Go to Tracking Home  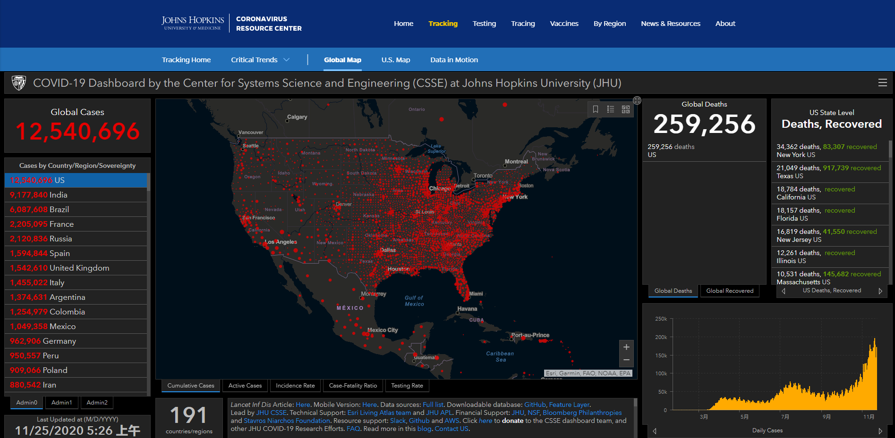186,60
